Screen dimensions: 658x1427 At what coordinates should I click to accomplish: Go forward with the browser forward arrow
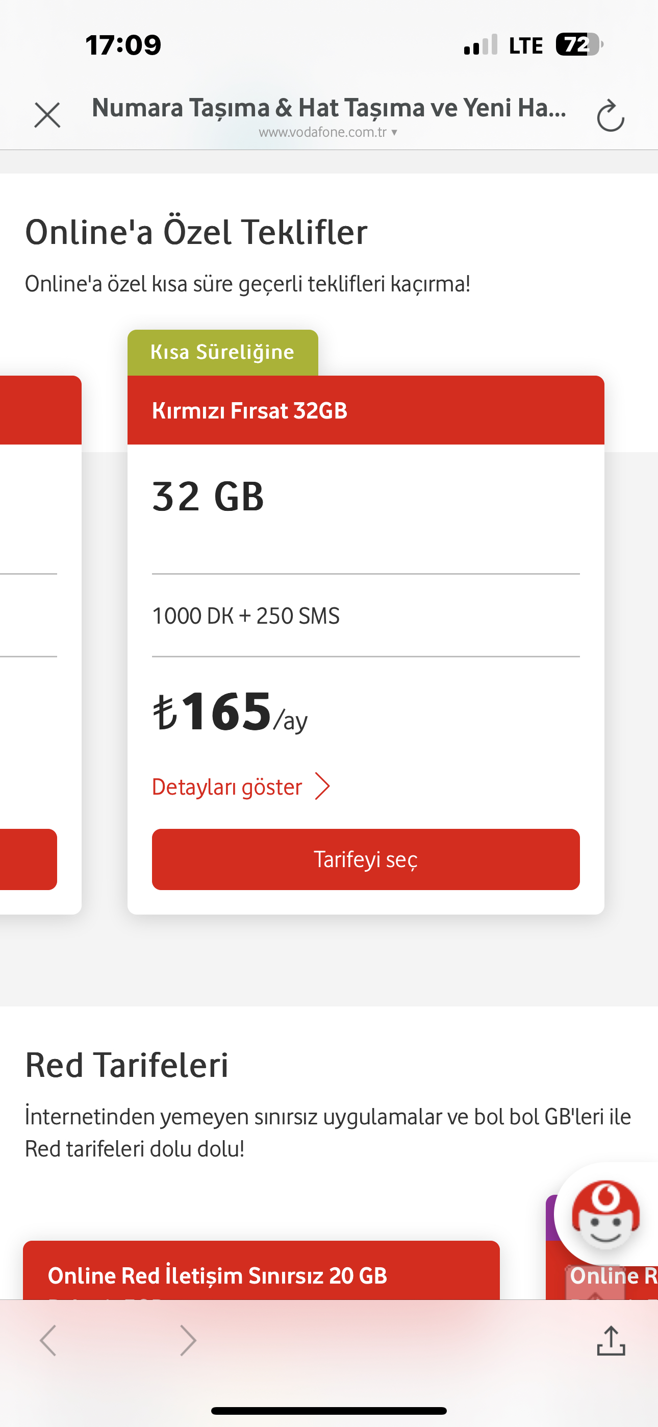[188, 1340]
